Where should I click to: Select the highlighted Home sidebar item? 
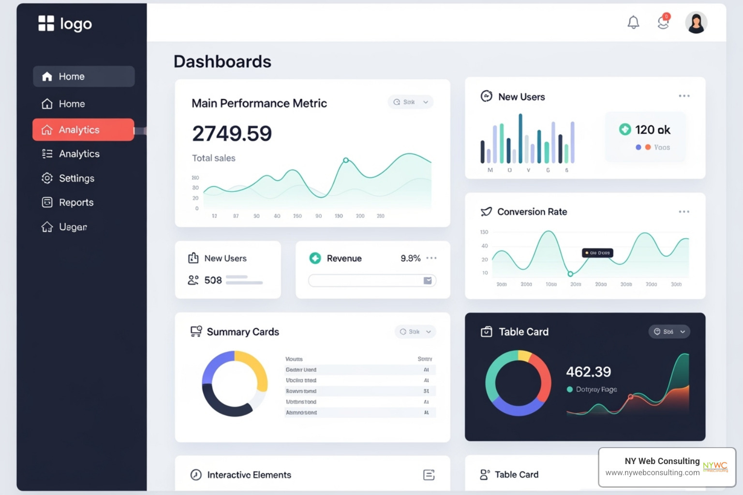point(84,76)
